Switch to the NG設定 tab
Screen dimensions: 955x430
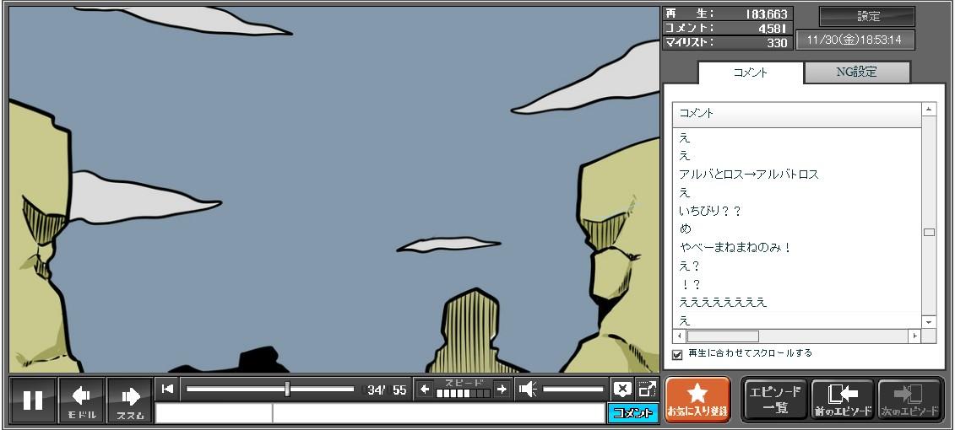856,73
